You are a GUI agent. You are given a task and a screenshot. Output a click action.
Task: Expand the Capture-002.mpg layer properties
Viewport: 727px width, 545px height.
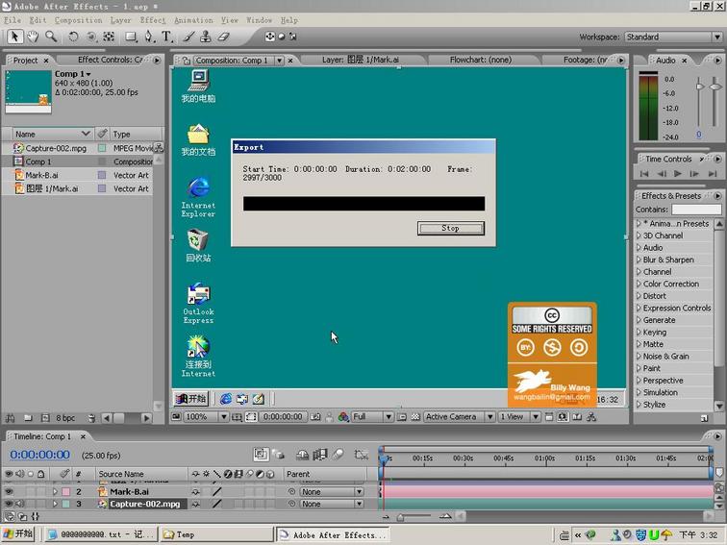(55, 504)
